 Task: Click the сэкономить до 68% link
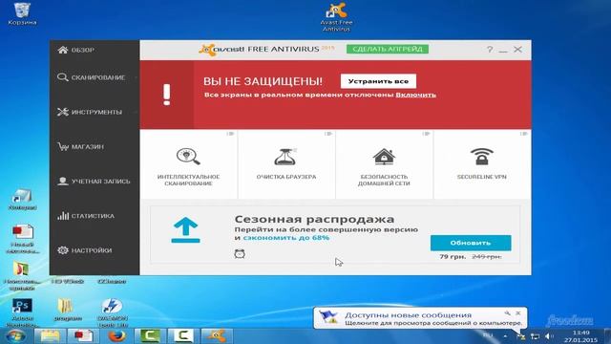pos(286,238)
